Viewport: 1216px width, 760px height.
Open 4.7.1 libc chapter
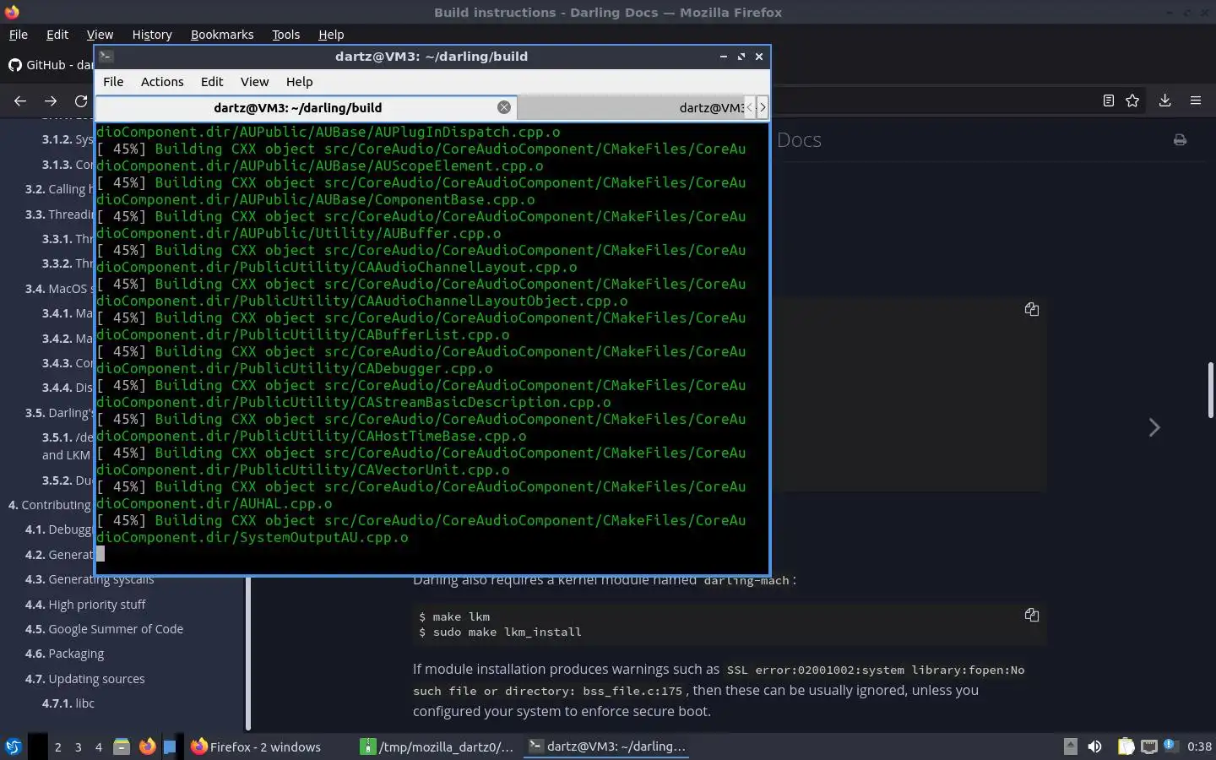point(68,703)
